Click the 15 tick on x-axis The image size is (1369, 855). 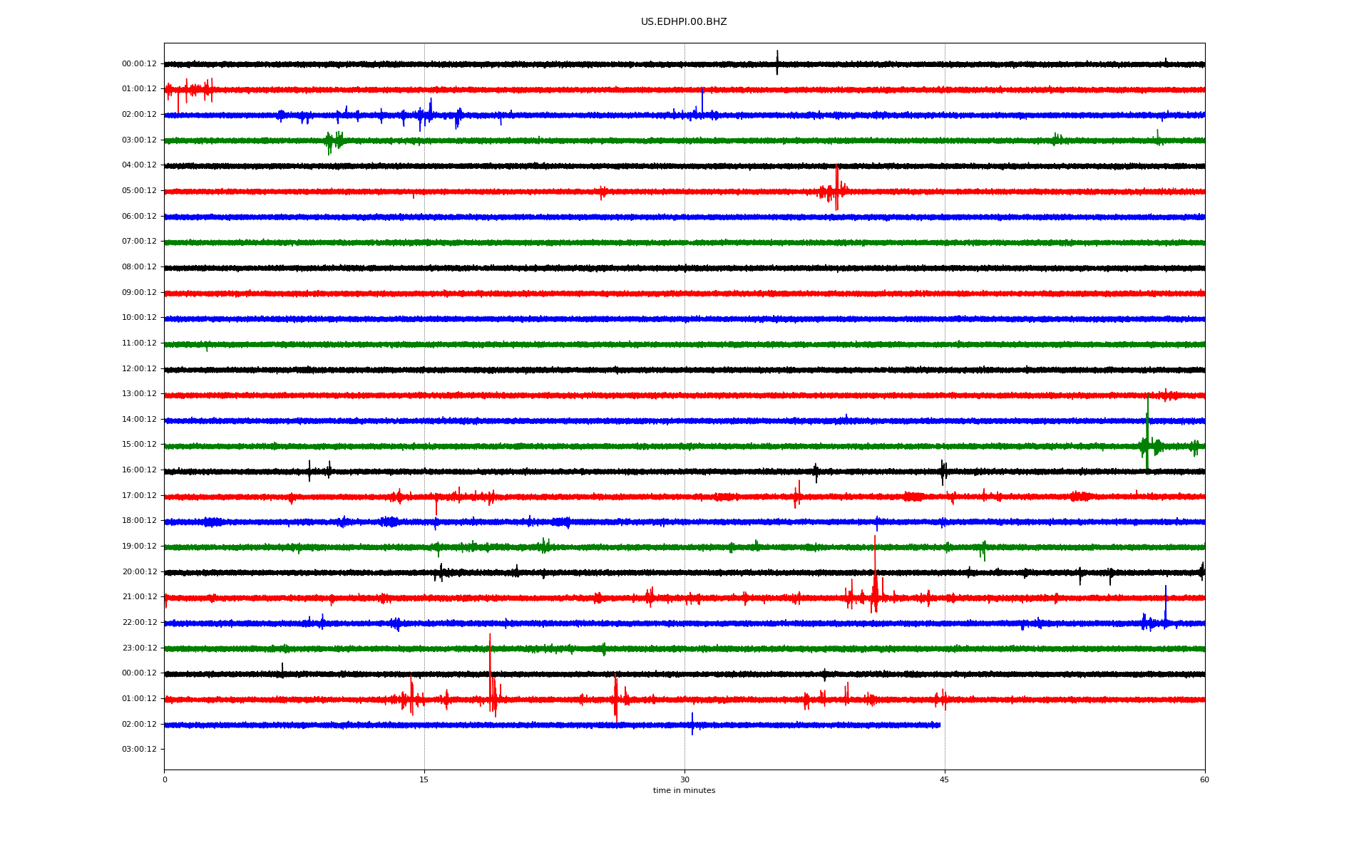tap(424, 780)
